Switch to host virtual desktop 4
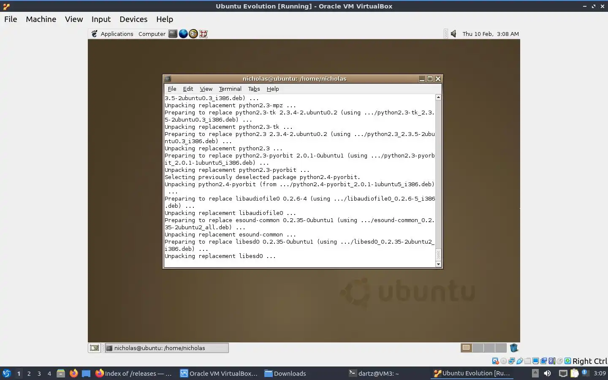 (49, 373)
